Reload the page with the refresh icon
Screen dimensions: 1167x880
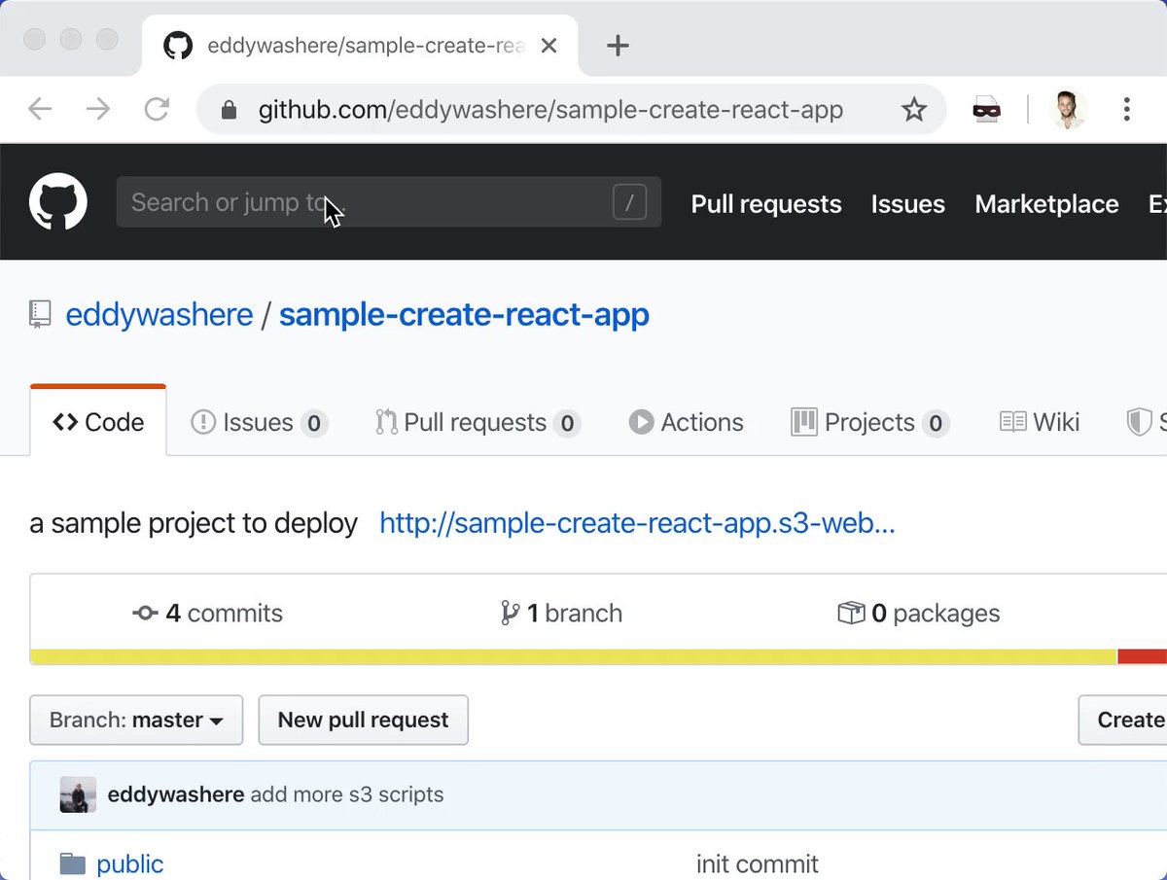click(157, 109)
